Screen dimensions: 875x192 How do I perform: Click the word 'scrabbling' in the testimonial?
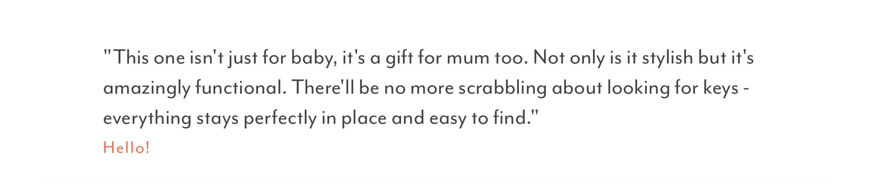tap(502, 88)
